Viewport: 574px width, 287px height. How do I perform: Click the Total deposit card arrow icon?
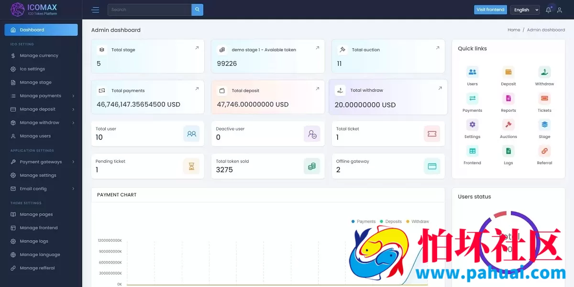coord(317,89)
